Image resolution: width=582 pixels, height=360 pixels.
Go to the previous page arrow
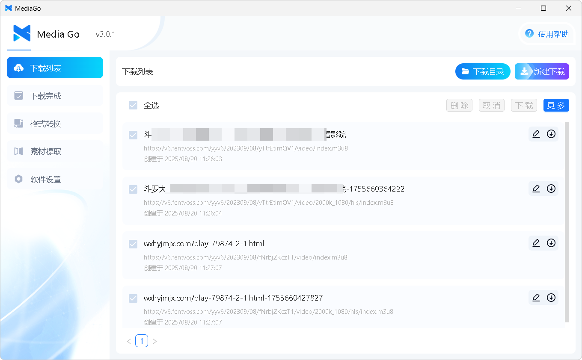click(129, 341)
